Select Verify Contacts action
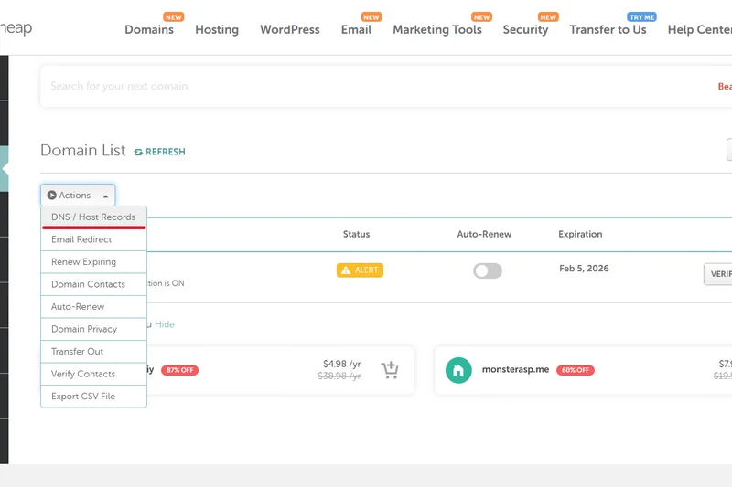This screenshot has width=732, height=487. pyautogui.click(x=94, y=374)
